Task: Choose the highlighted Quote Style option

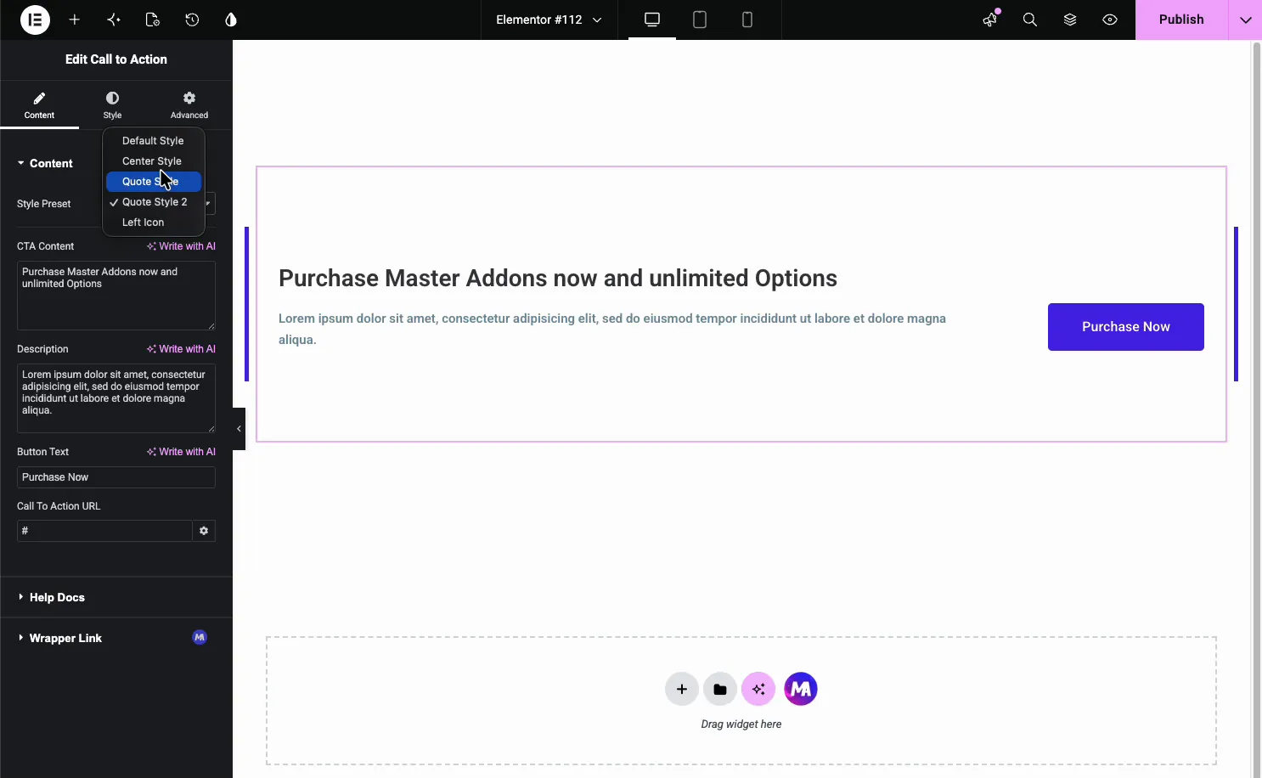Action: click(x=154, y=182)
